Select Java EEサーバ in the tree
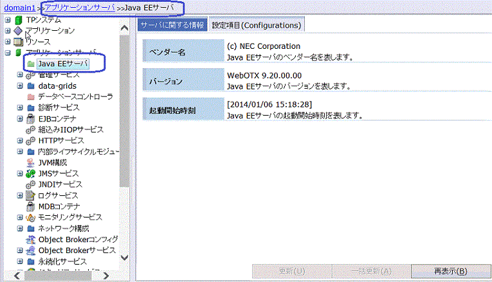492x282 pixels. [62, 64]
